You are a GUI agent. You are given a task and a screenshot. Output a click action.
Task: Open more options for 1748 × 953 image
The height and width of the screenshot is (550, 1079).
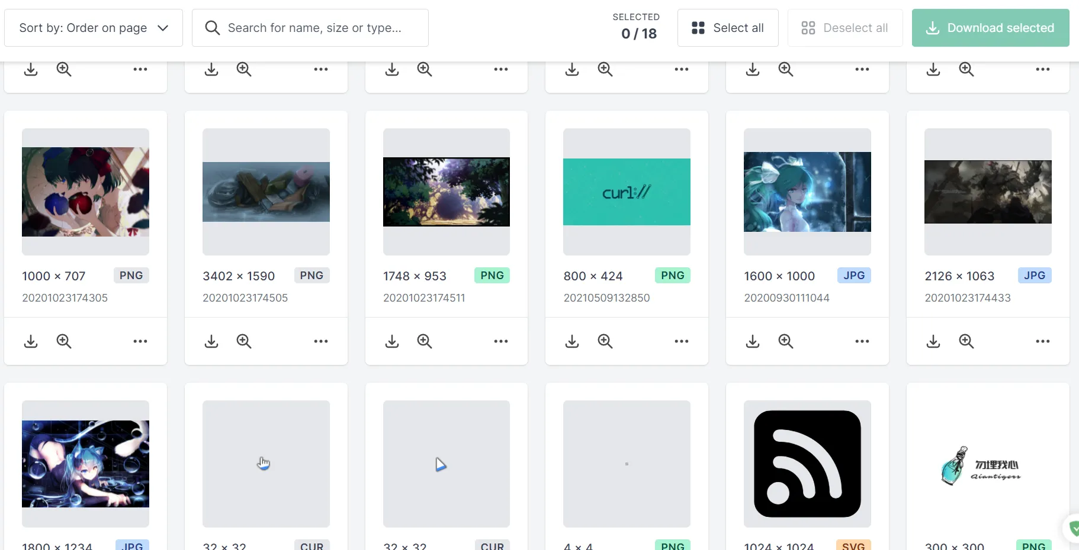501,341
